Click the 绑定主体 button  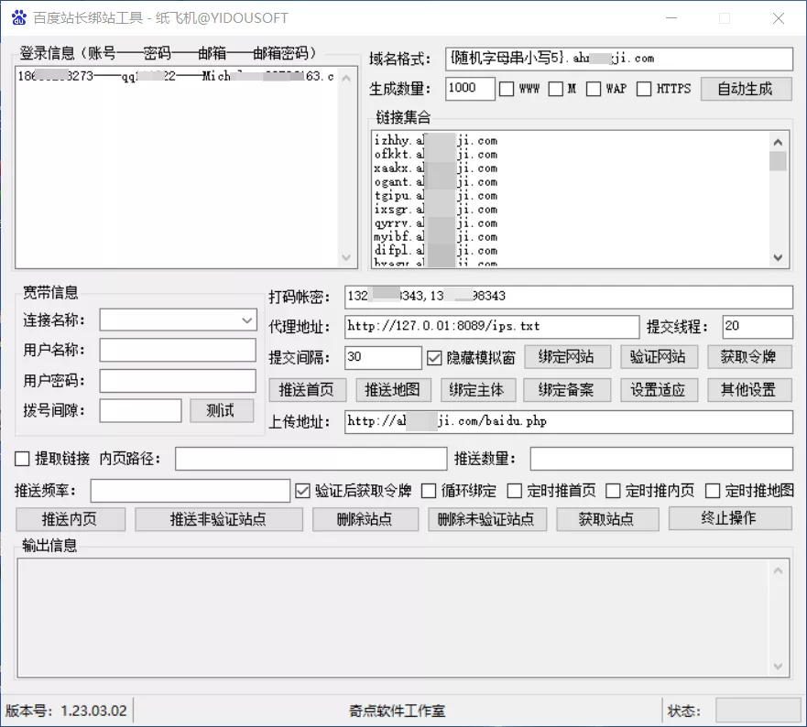(x=477, y=390)
